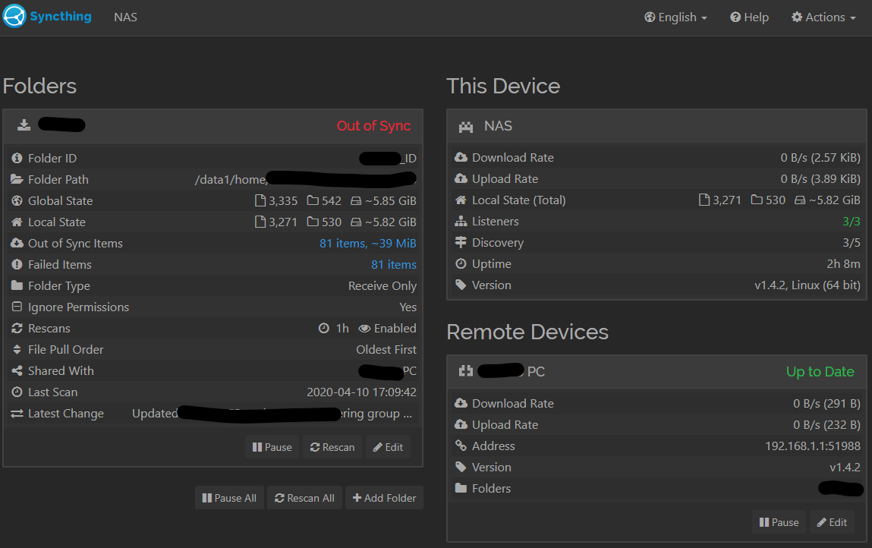The height and width of the screenshot is (548, 872).
Task: Click the Last Scan clock icon
Action: [17, 392]
